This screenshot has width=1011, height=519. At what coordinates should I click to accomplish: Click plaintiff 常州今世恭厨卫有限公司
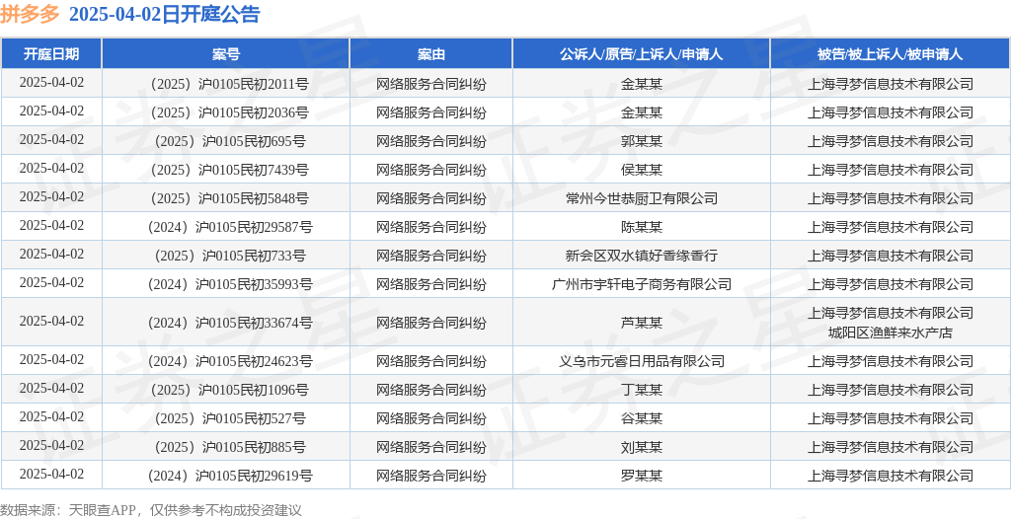[x=642, y=198]
